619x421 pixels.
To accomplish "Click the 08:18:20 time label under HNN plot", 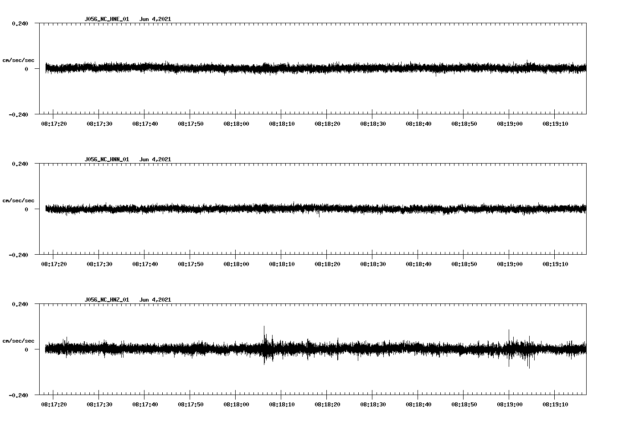I will coord(327,264).
